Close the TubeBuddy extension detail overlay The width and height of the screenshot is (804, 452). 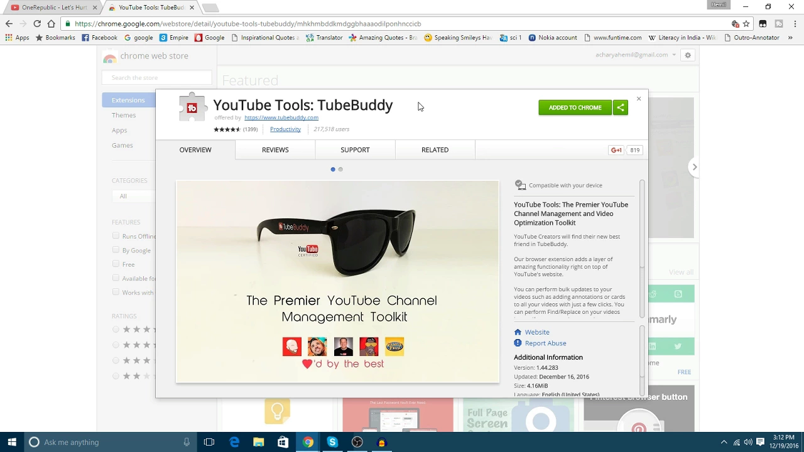(x=639, y=99)
